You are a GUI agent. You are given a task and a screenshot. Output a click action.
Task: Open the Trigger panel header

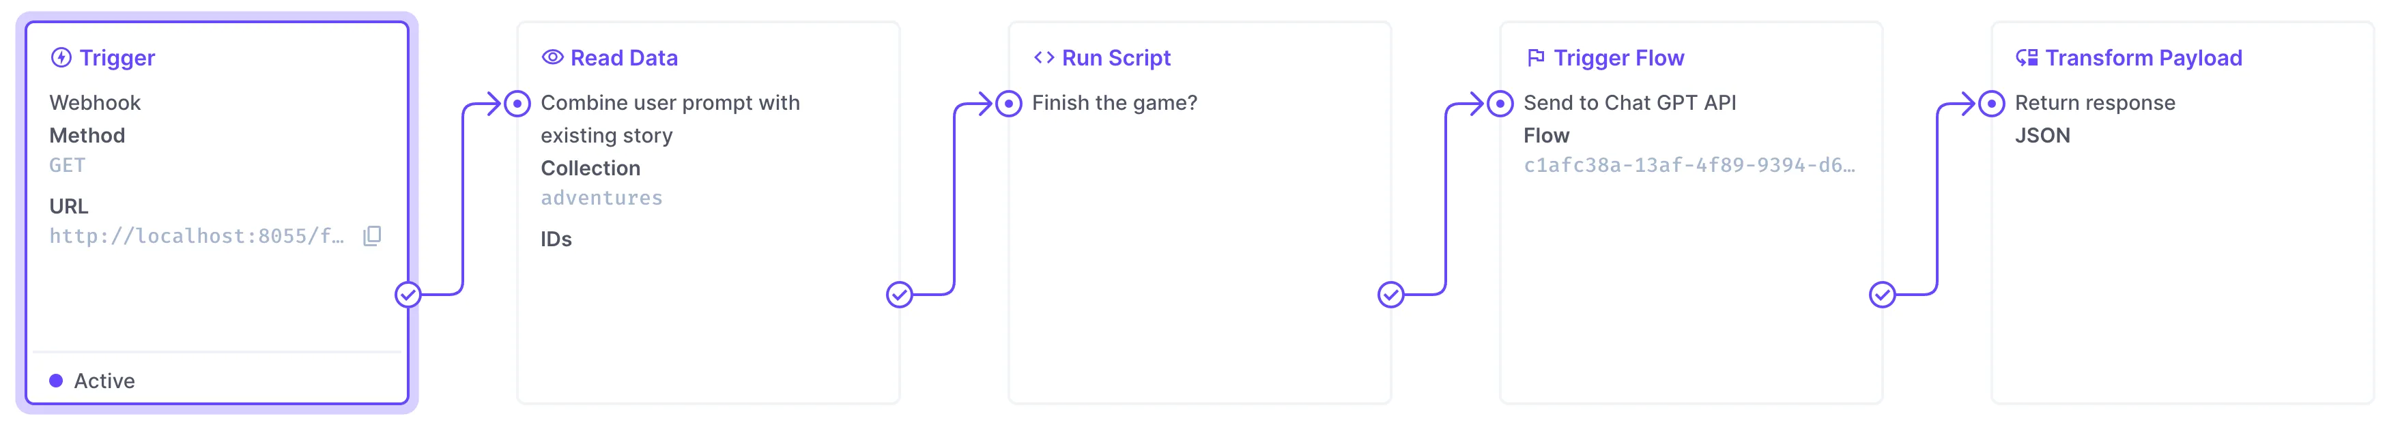coord(117,57)
